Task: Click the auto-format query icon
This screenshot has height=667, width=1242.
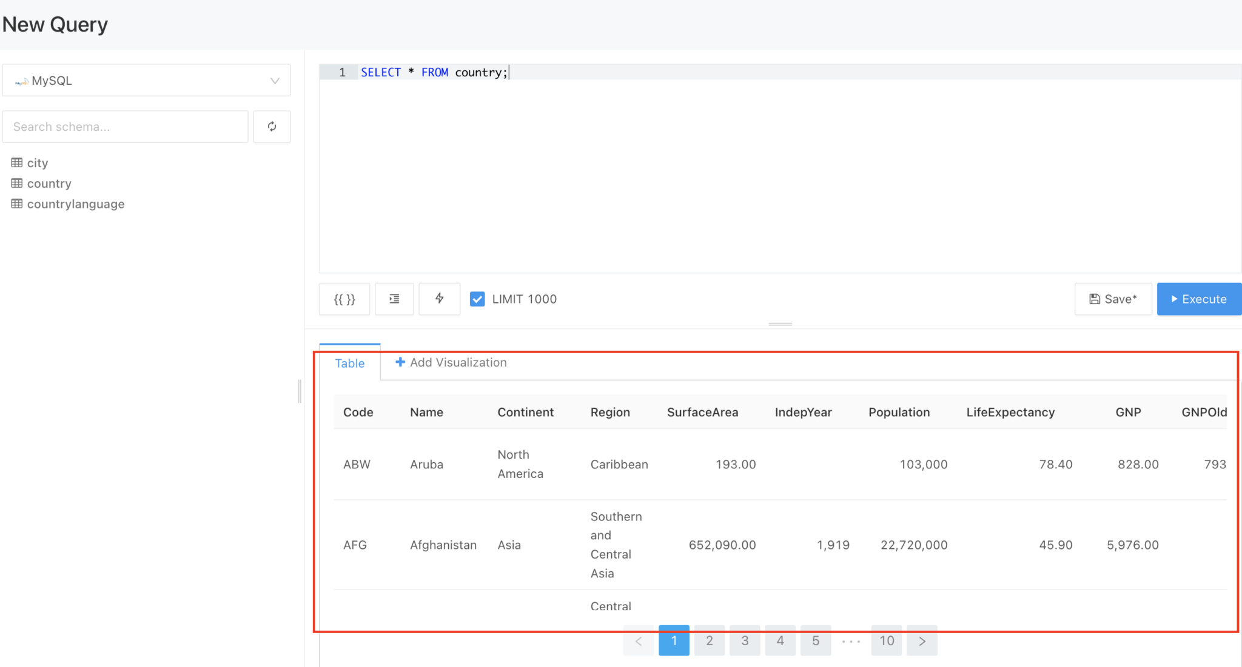Action: click(394, 299)
